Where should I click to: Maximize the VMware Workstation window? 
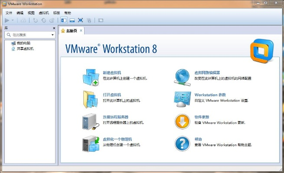point(266,3)
